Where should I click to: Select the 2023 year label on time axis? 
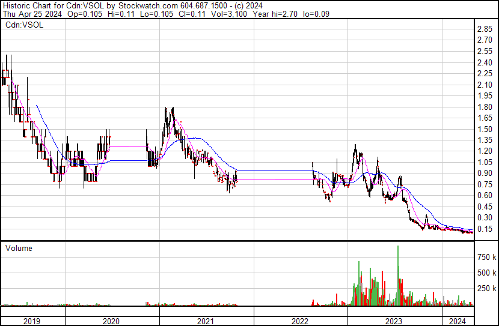pos(394,321)
